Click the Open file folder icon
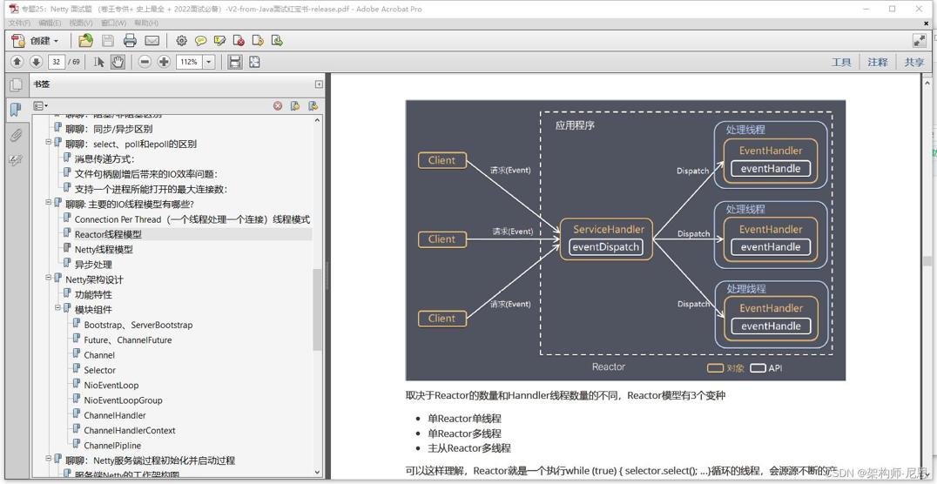The width and height of the screenshot is (937, 484). pyautogui.click(x=86, y=41)
